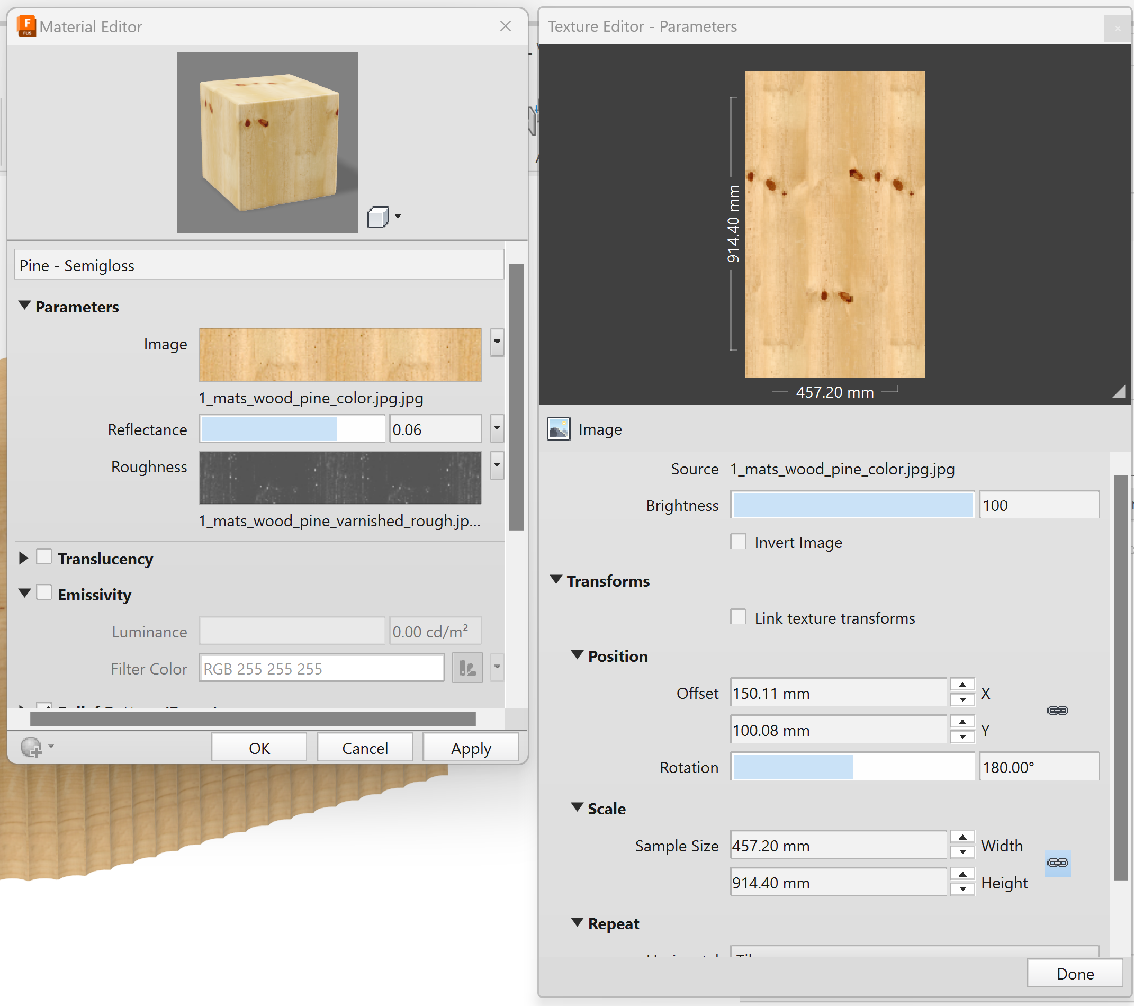
Task: Collapse the Transforms section
Action: [556, 580]
